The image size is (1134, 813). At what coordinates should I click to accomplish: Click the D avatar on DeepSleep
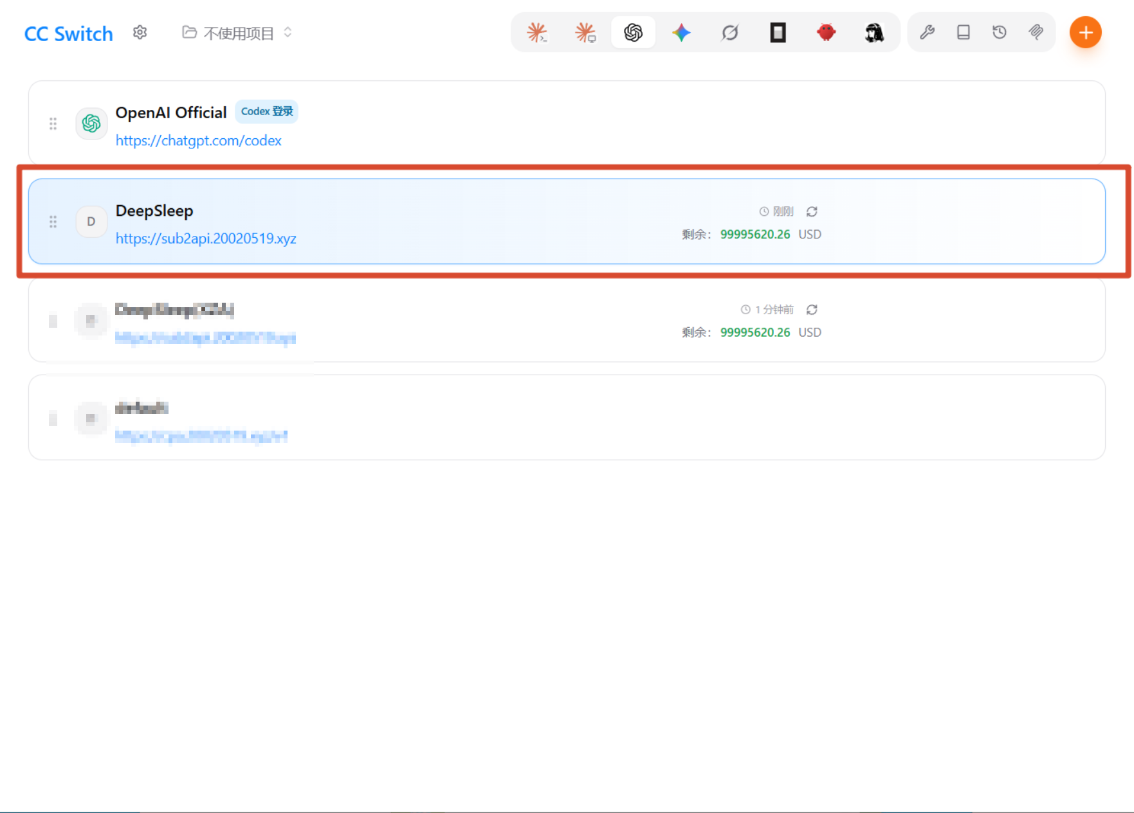pos(91,222)
